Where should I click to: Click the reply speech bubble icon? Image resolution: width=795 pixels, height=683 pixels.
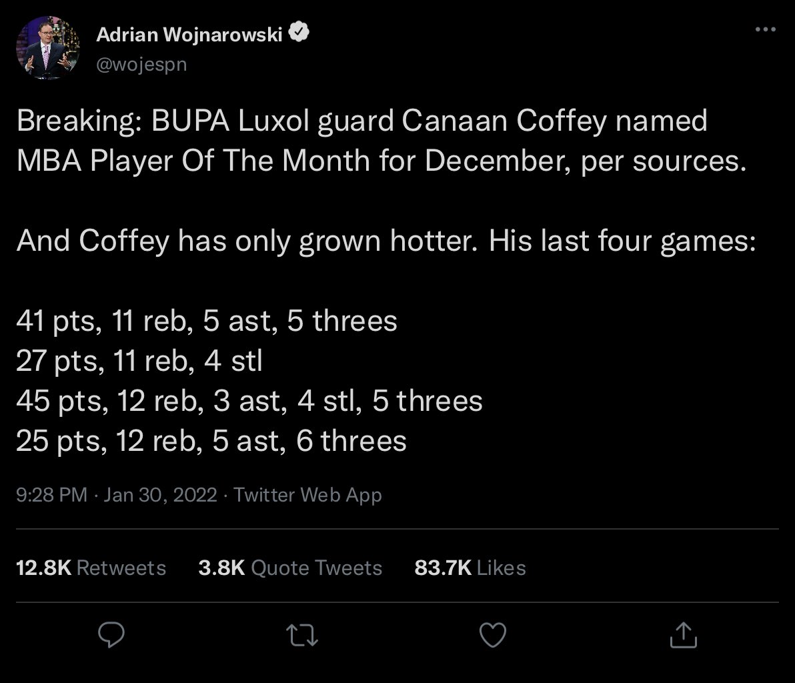pos(111,635)
